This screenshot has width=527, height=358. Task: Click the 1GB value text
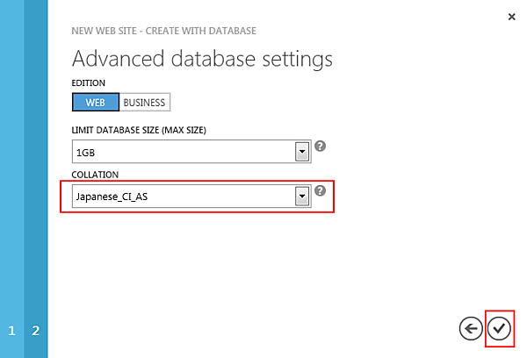[x=85, y=153]
